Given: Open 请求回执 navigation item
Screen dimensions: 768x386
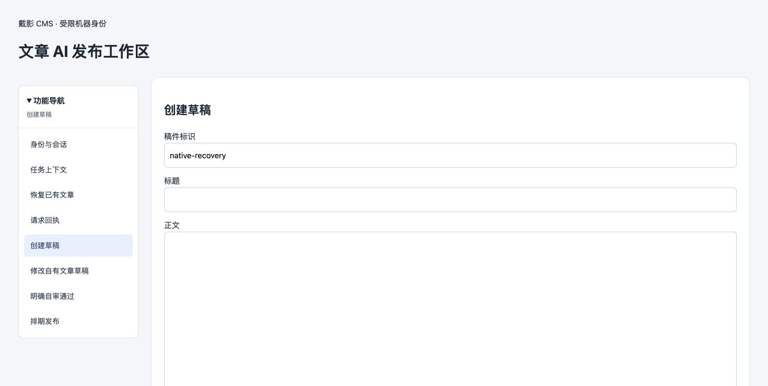Looking at the screenshot, I should pyautogui.click(x=78, y=220).
